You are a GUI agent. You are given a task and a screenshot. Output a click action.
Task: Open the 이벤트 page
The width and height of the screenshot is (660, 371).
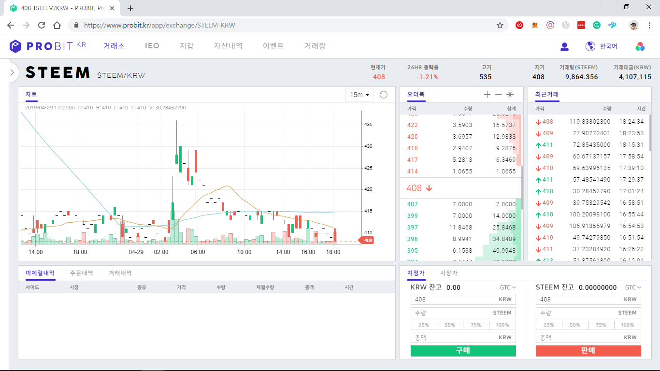pyautogui.click(x=273, y=46)
